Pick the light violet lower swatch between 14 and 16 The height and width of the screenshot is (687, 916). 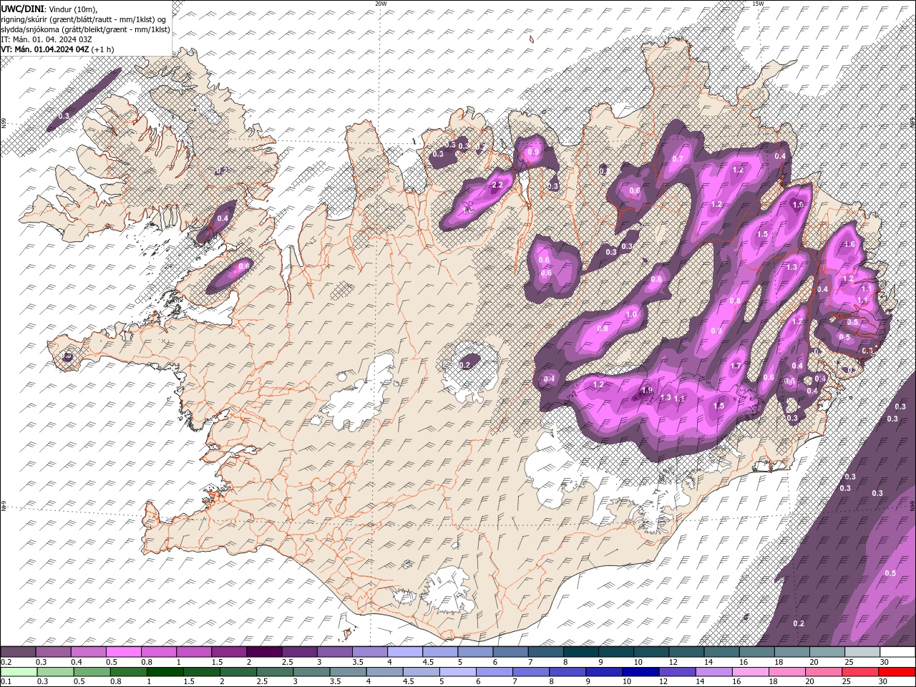[713, 672]
